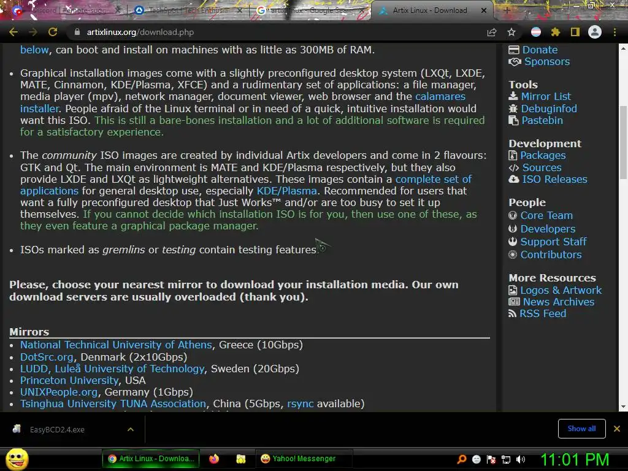Screen dimensions: 628x471
Task: Click the Debuginfod bug icon
Action: 513,109
